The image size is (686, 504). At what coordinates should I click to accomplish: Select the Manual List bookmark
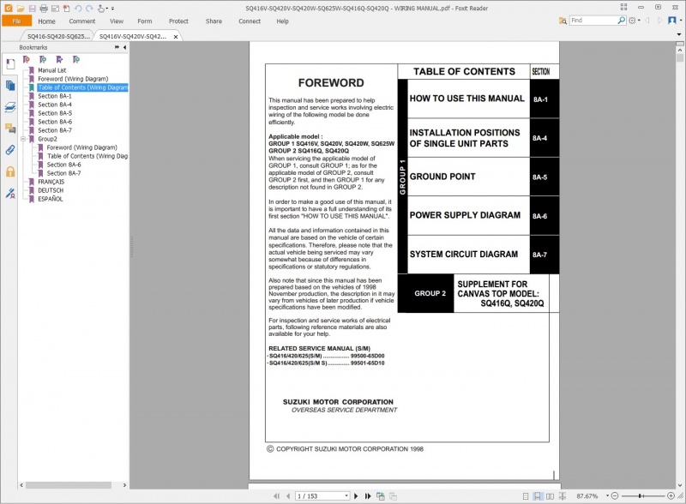click(52, 70)
